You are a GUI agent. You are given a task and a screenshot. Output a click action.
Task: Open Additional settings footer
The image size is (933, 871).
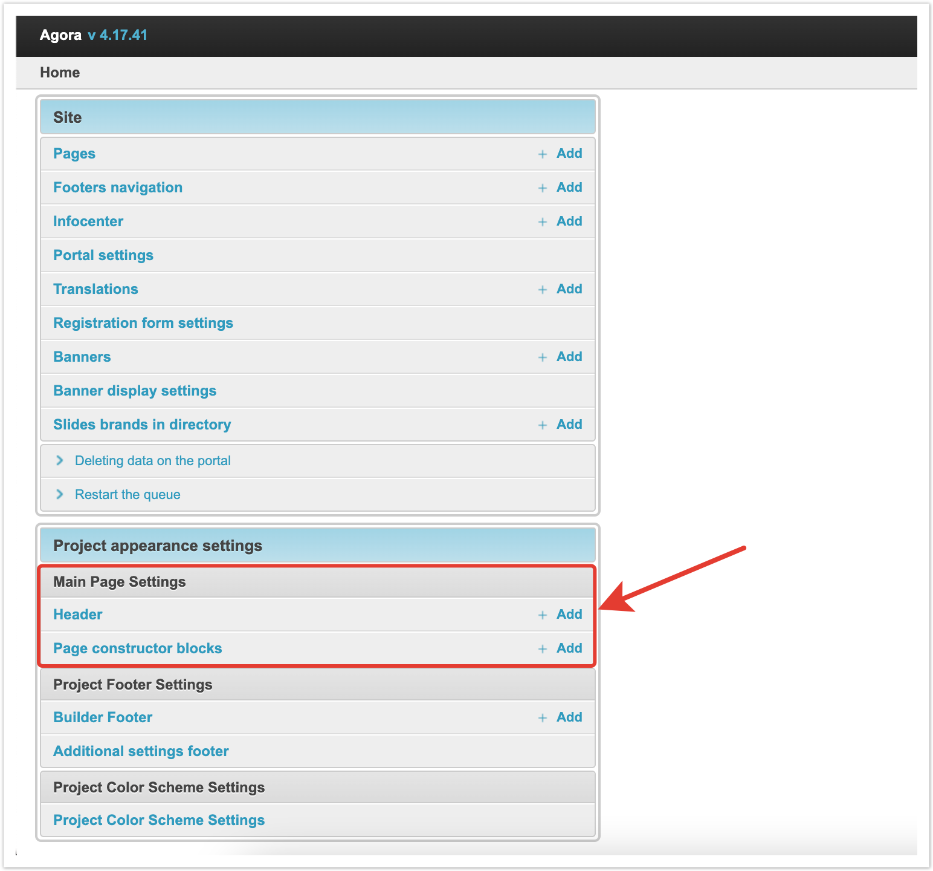click(141, 751)
